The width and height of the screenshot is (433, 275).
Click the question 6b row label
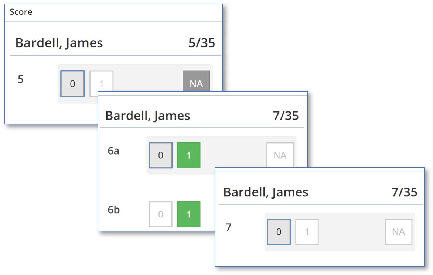114,210
